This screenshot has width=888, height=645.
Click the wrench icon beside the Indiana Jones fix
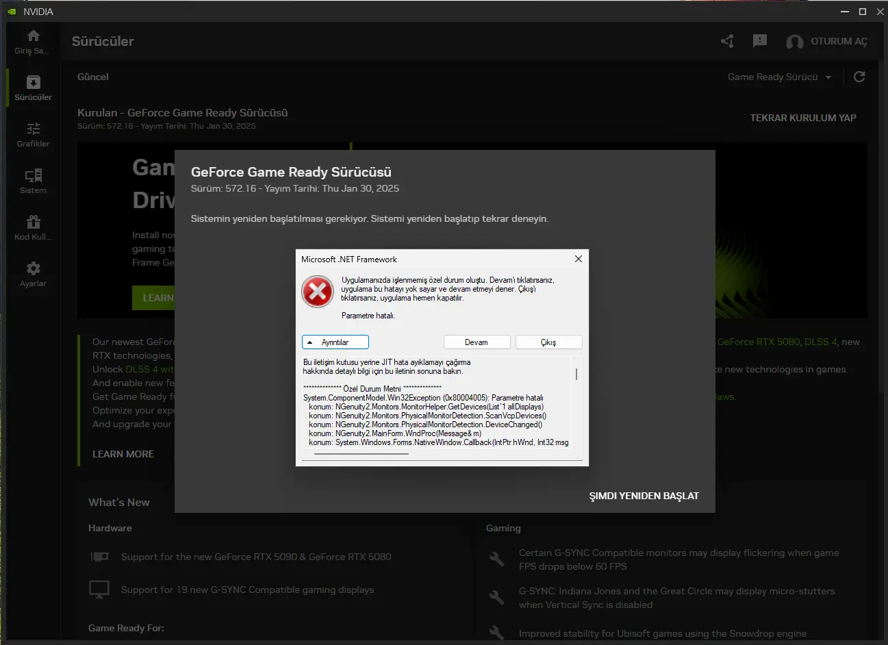(496, 597)
